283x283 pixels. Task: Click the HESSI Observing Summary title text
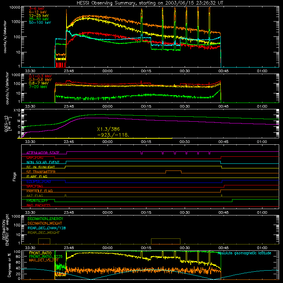[x=150, y=3]
